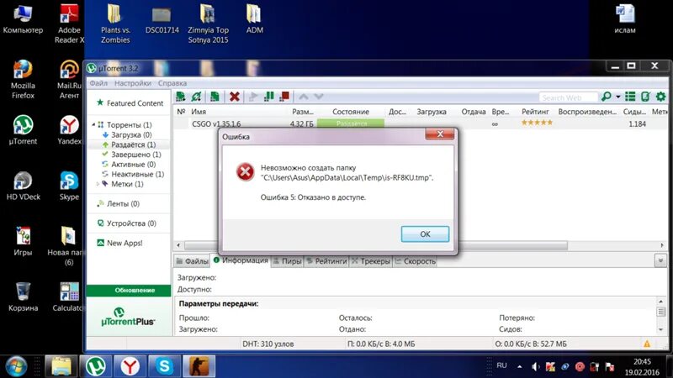Screen dimensions: 673x378
Task: Click the Start torrent play icon
Action: pos(253,97)
